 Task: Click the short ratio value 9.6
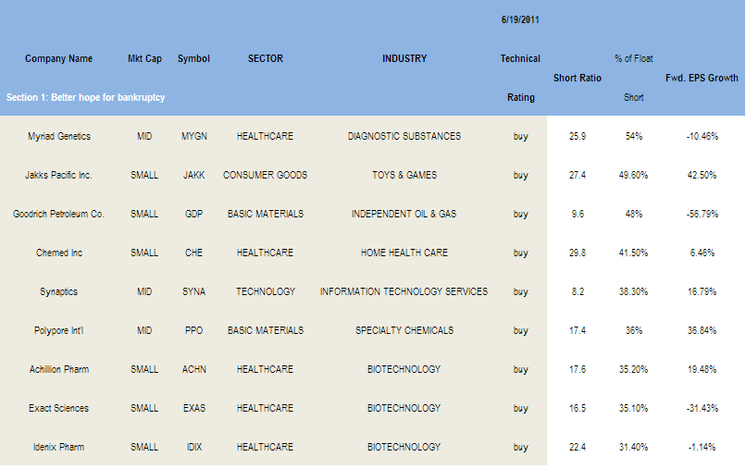tap(578, 214)
